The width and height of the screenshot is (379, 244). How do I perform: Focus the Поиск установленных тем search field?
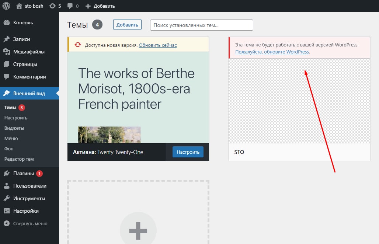click(202, 25)
